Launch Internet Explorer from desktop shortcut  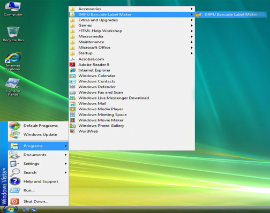tap(13, 61)
